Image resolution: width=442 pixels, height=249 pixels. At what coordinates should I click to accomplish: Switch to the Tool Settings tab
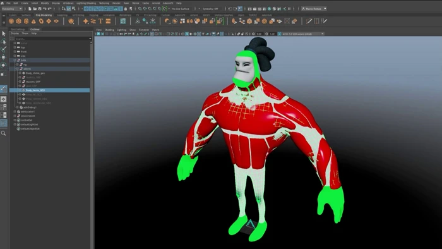click(18, 29)
